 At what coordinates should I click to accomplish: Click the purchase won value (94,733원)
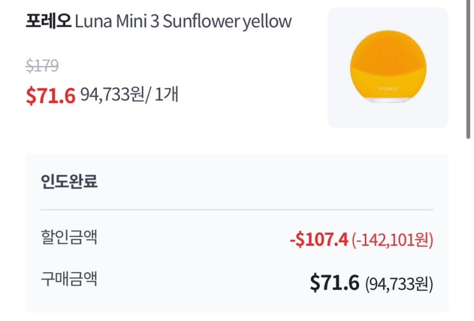[399, 283]
